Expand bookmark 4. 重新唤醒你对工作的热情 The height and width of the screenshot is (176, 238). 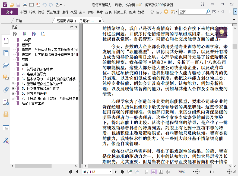click(x=13, y=84)
